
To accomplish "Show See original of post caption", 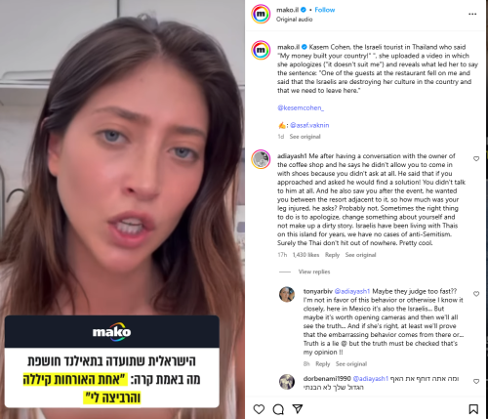I will click(305, 137).
